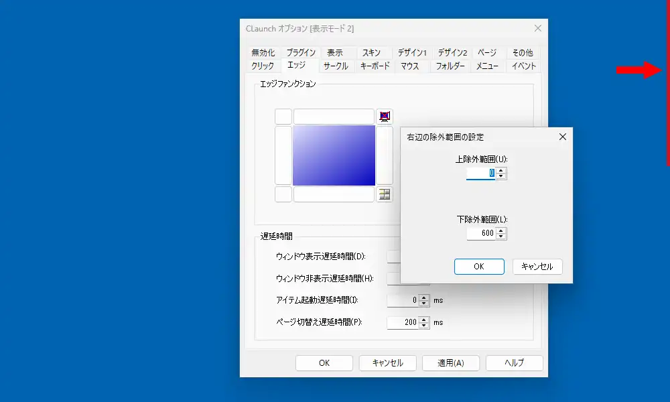Image resolution: width=670 pixels, height=402 pixels.
Task: Open the メニュー tab
Action: point(487,66)
